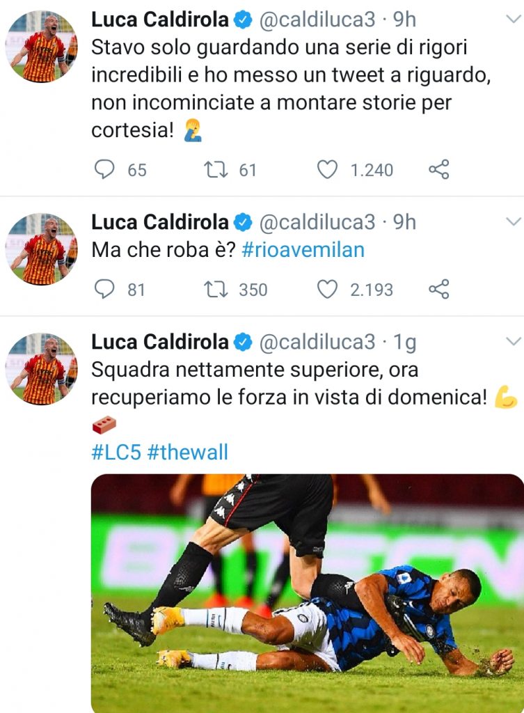Open @caldiluca3 handle on the first tweet

coord(317,21)
